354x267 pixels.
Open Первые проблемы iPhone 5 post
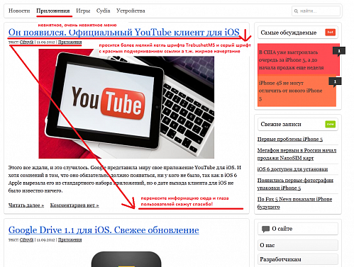pos(290,140)
